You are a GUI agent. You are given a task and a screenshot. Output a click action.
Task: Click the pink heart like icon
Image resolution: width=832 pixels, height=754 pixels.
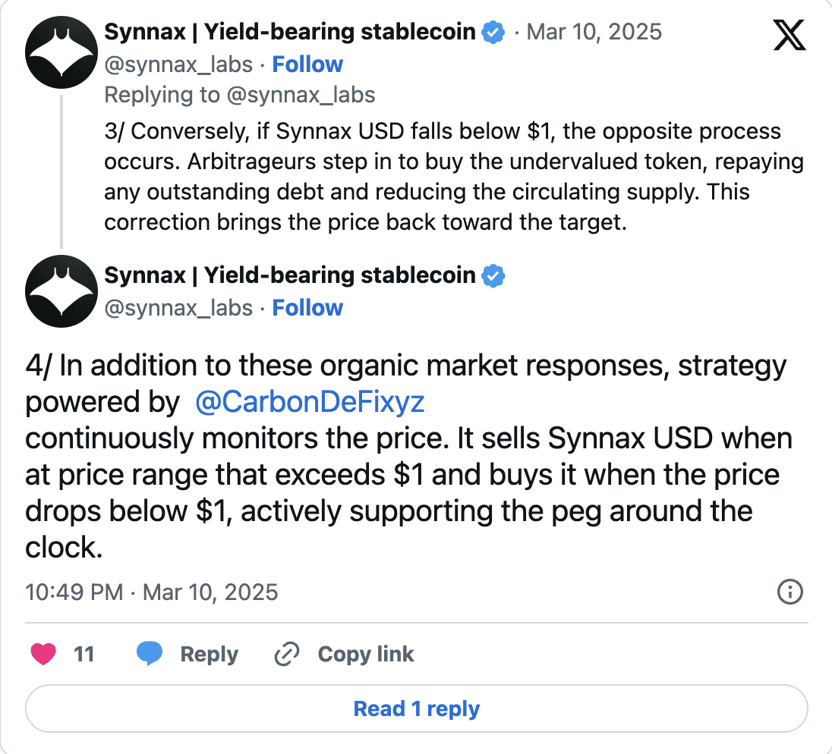43,653
